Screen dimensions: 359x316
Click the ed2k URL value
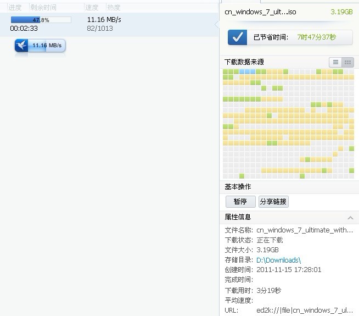305,311
